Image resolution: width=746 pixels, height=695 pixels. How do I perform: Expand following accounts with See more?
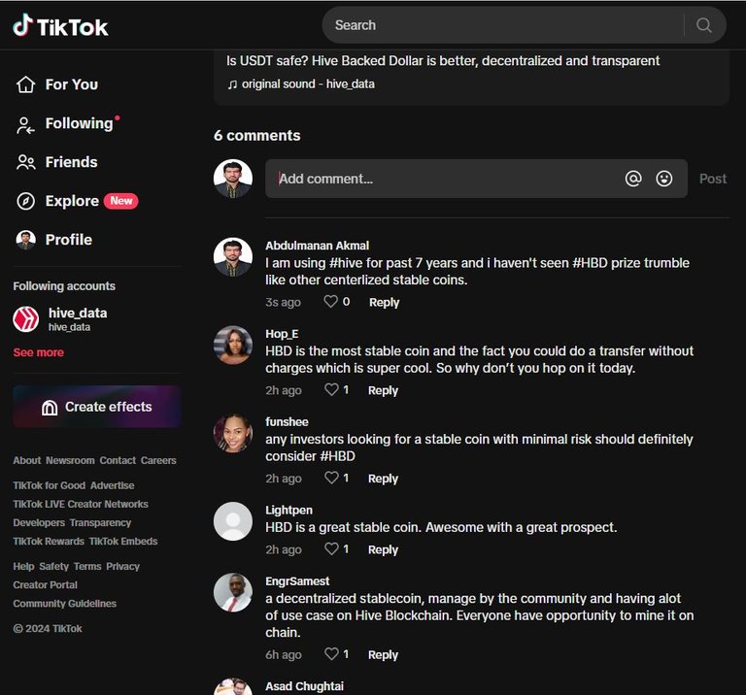(x=39, y=352)
